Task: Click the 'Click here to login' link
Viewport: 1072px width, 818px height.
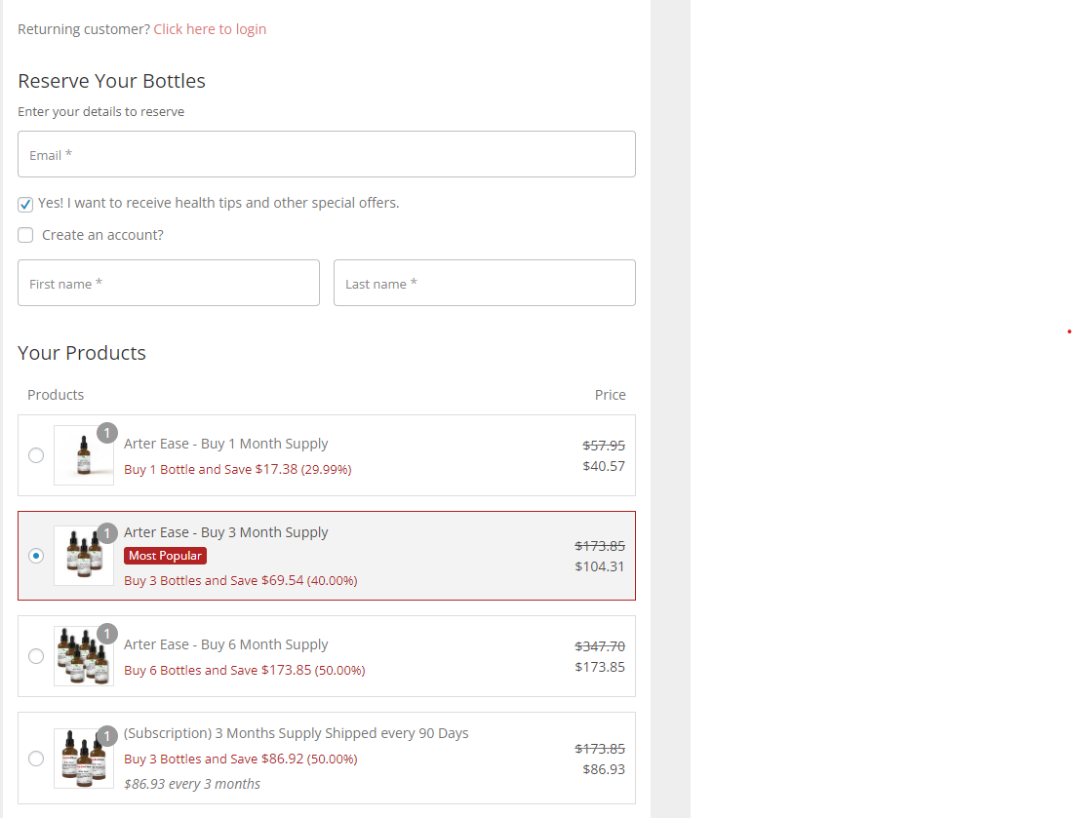Action: (210, 29)
